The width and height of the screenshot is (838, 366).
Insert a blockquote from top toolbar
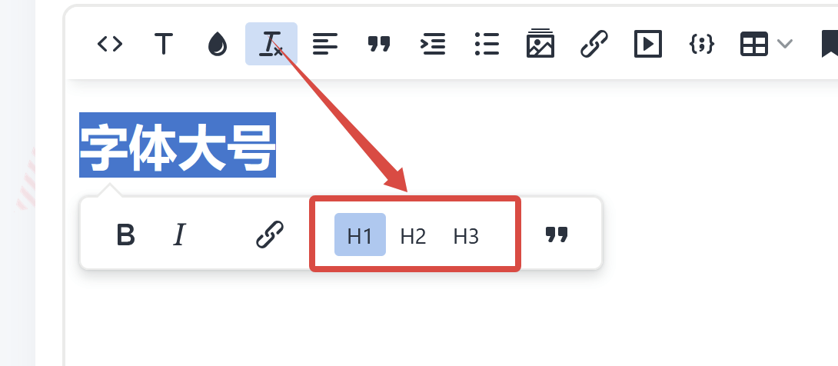pos(379,44)
